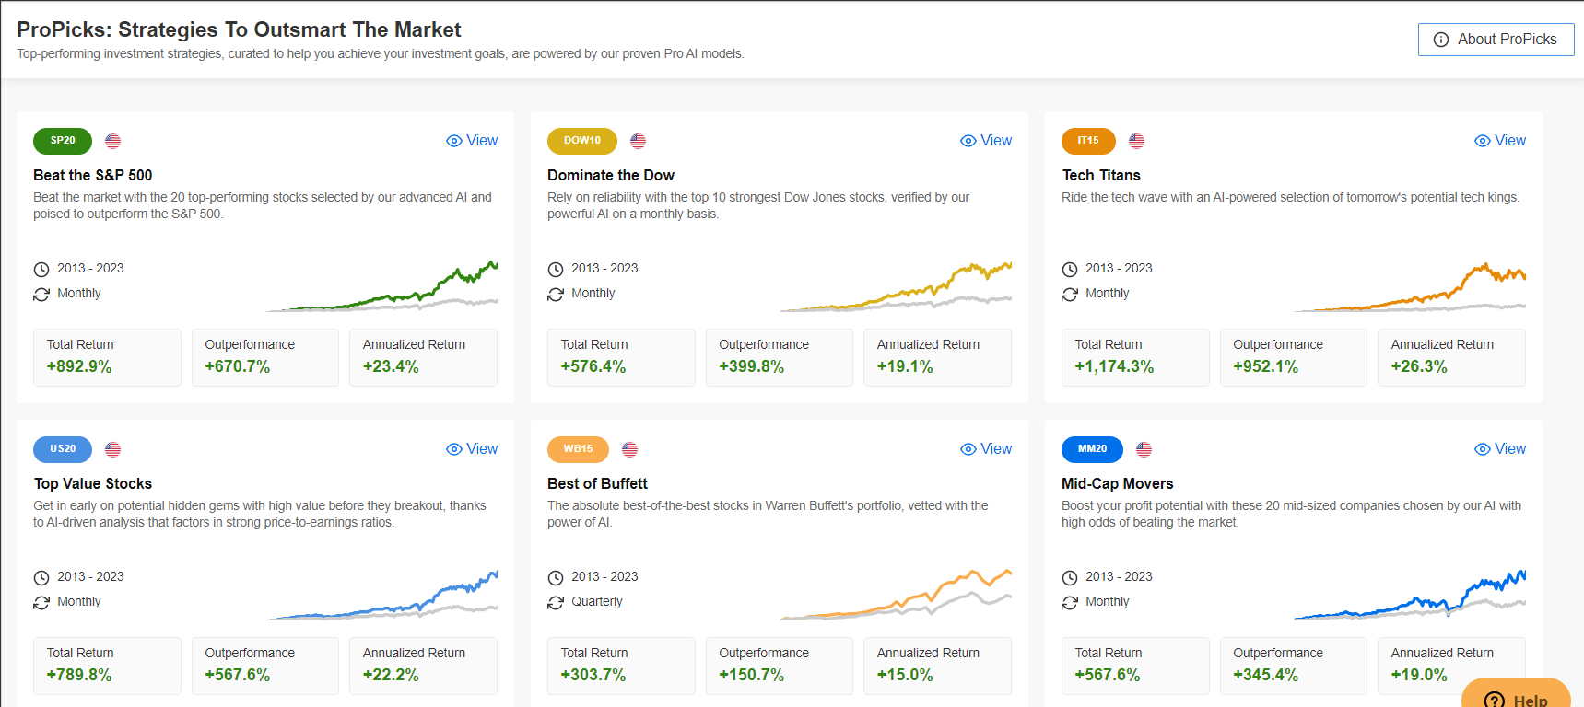The image size is (1584, 707).
Task: Click the clock icon in Dominate the Dow
Action: pos(556,270)
